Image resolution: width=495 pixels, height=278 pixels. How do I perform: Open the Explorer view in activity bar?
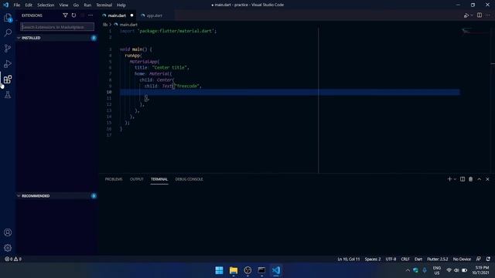(8, 18)
